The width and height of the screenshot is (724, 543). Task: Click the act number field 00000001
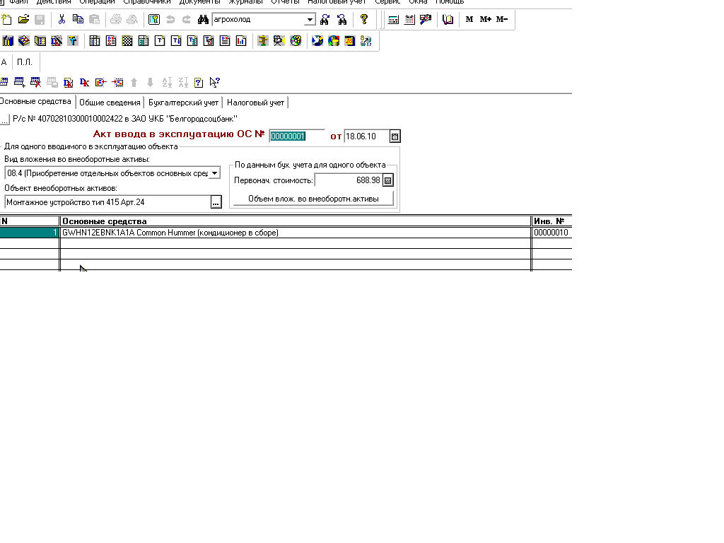(x=296, y=136)
